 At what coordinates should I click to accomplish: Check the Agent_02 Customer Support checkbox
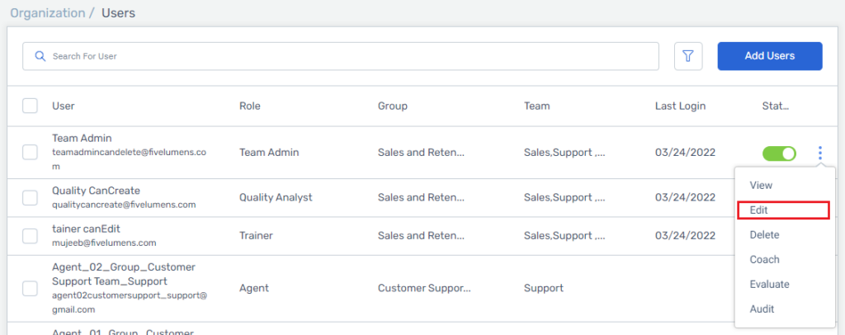tap(30, 289)
